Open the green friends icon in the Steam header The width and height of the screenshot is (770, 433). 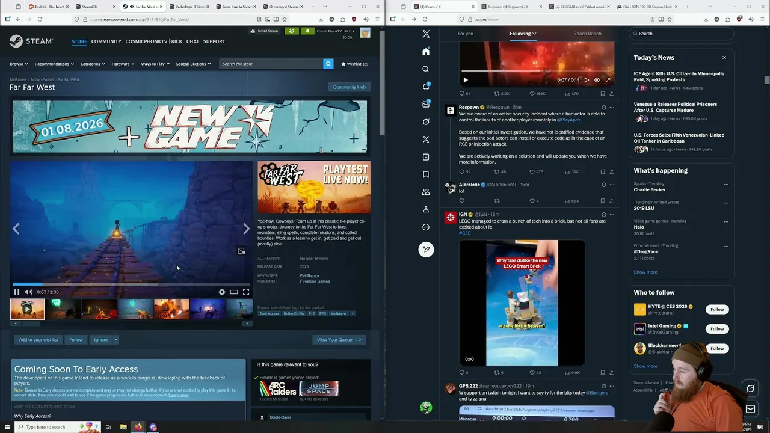292,31
